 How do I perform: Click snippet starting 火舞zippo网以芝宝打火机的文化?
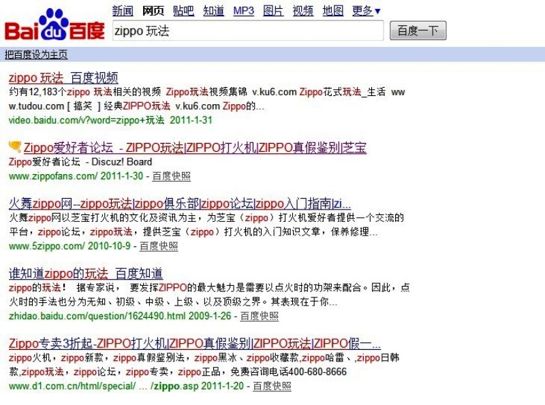click(206, 225)
